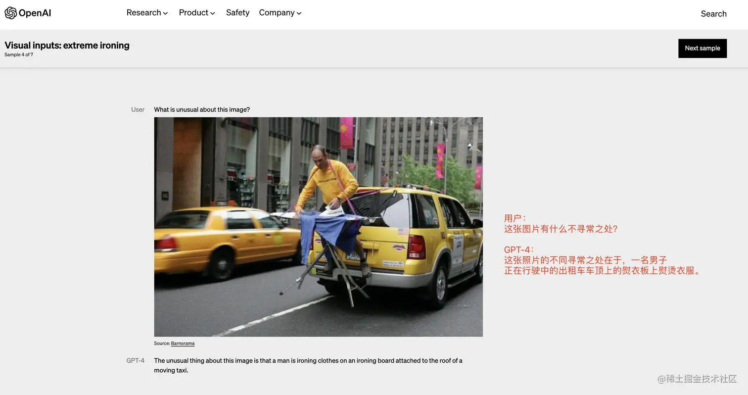The image size is (748, 395).
Task: Click the GPT-4 English response text
Action: pos(308,365)
